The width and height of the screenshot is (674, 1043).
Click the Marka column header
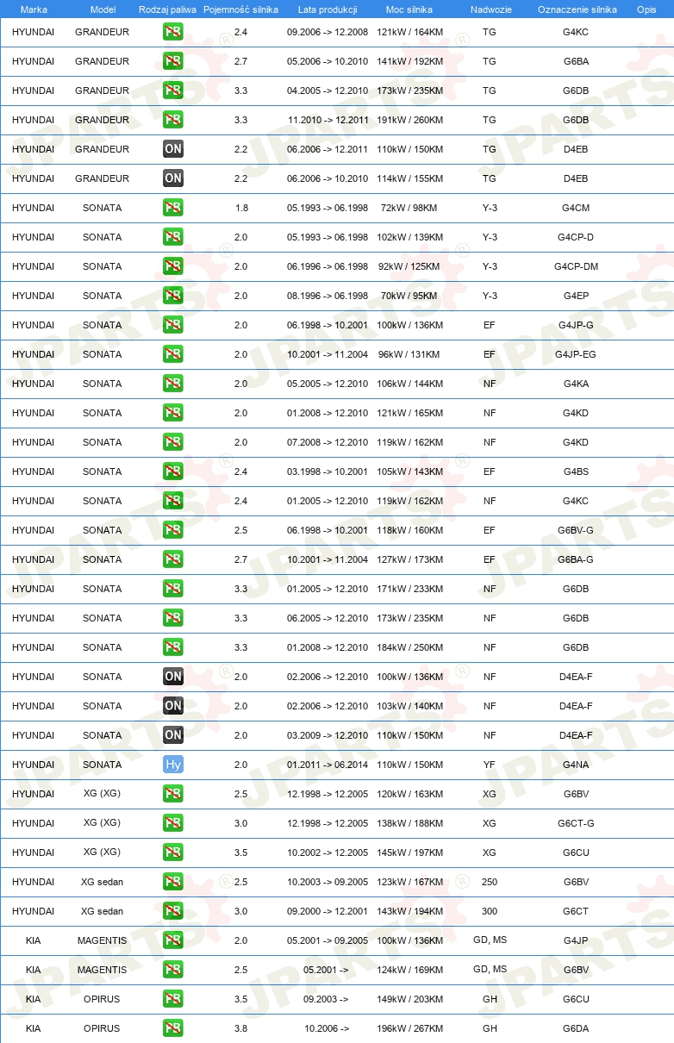(34, 9)
